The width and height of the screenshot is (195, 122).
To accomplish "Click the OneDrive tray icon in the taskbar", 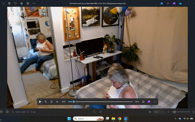I will [x=180, y=119].
